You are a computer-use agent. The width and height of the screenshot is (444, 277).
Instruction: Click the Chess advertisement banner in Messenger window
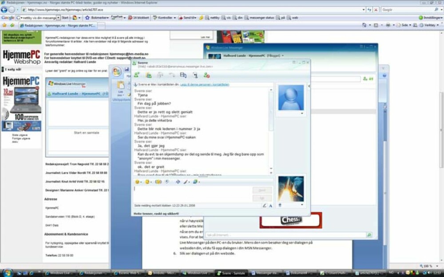[x=291, y=220]
